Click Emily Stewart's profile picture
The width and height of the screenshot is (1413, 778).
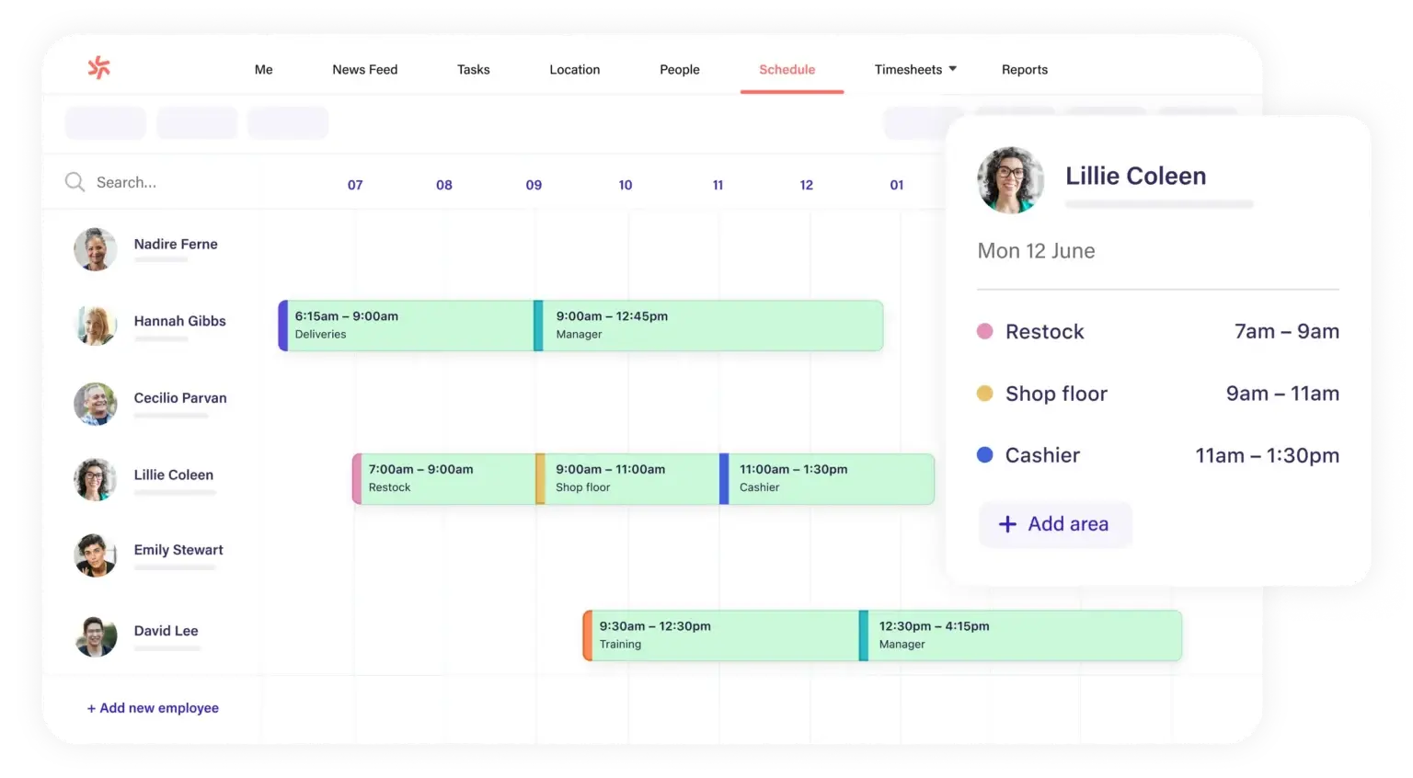click(96, 555)
